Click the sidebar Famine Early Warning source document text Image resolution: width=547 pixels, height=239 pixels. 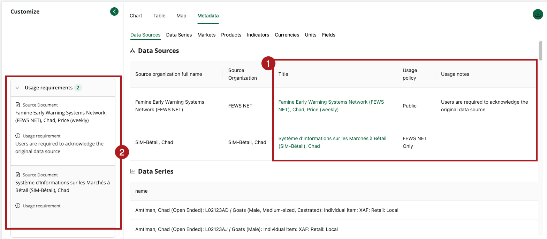click(60, 117)
